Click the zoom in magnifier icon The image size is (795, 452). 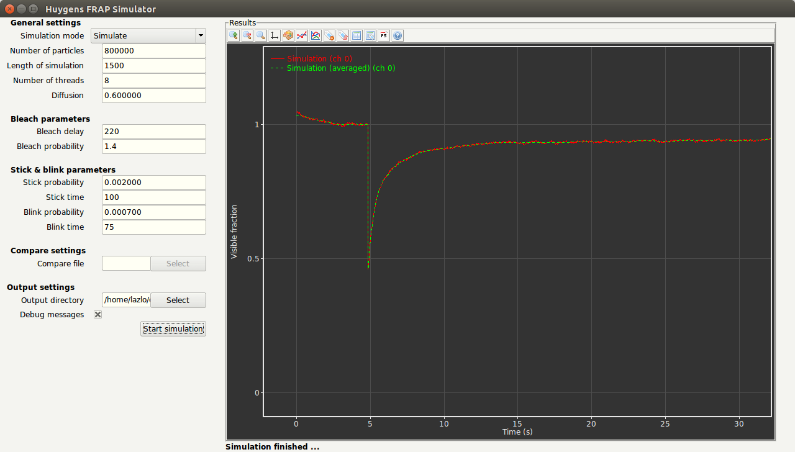coord(234,35)
